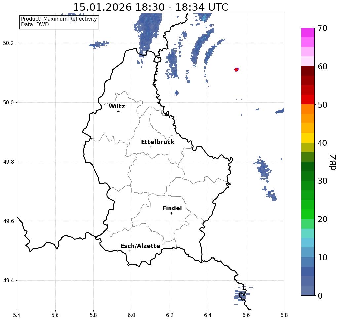
Task: Click the latitude label 50.2
Action: coord(8,43)
